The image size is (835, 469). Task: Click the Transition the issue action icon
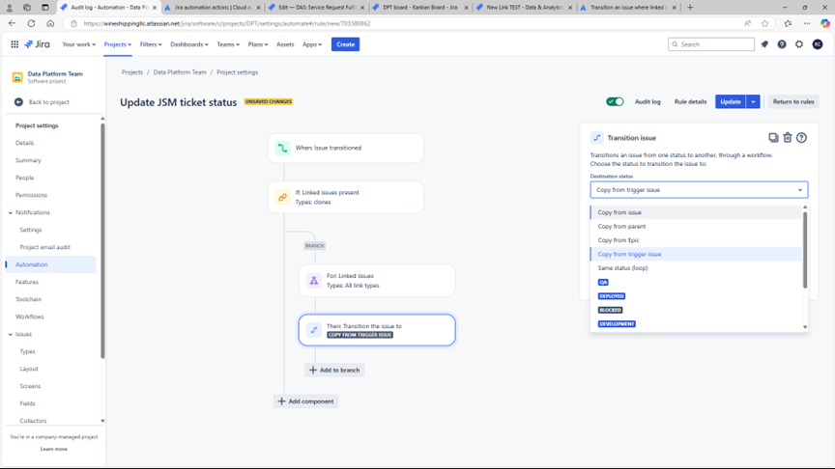pos(314,330)
